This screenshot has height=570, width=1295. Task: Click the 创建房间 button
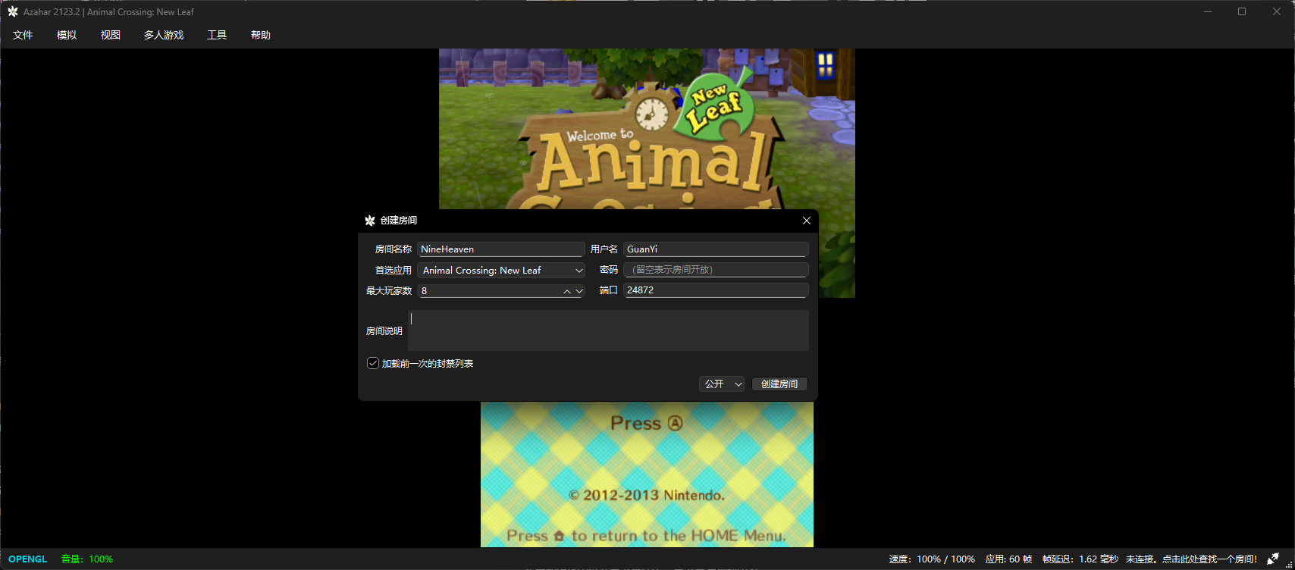click(x=779, y=384)
